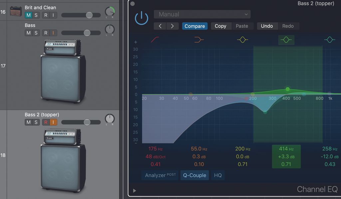Select the yellow peak band icon
This screenshot has height=199, width=341.
[x=243, y=39]
